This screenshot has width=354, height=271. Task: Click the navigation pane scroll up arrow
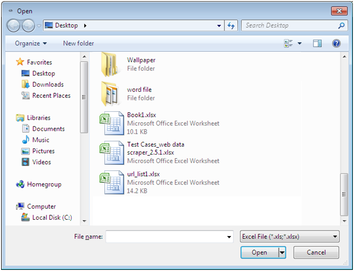point(84,57)
